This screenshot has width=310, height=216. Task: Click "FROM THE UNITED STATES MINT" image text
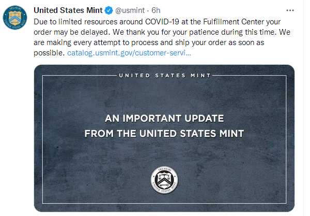(x=164, y=133)
